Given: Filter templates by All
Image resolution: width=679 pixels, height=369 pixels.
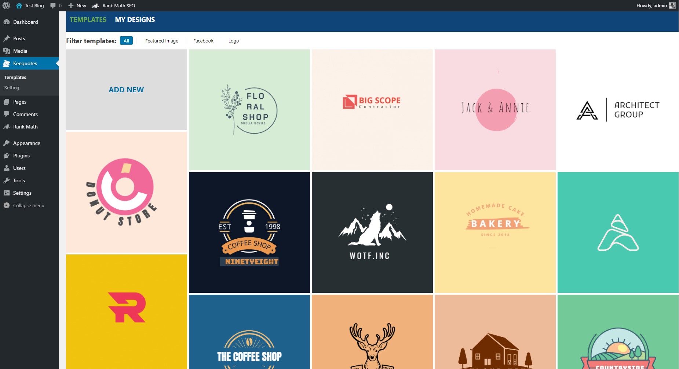Looking at the screenshot, I should click(126, 41).
